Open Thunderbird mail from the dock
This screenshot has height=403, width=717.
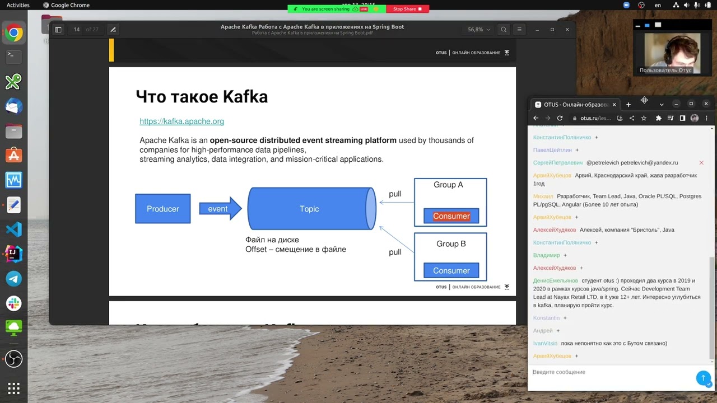[x=13, y=106]
